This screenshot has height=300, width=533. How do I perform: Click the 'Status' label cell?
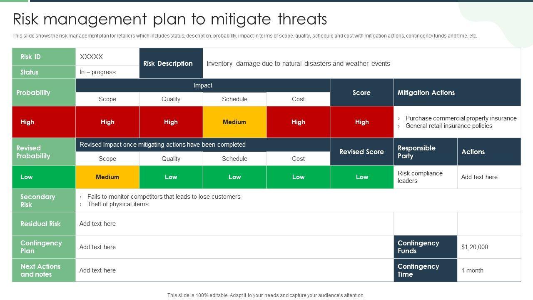click(44, 72)
